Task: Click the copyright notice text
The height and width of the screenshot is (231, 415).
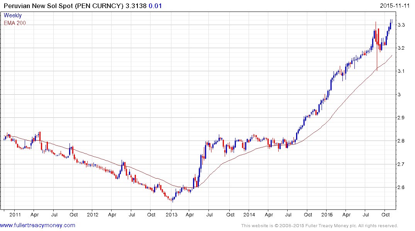Action: [320, 226]
